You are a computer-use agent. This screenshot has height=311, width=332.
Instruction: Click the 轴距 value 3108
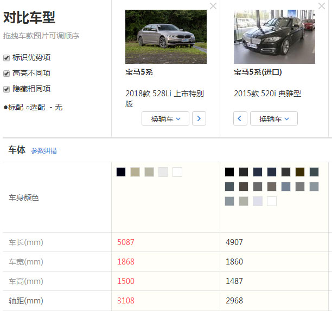point(126,300)
